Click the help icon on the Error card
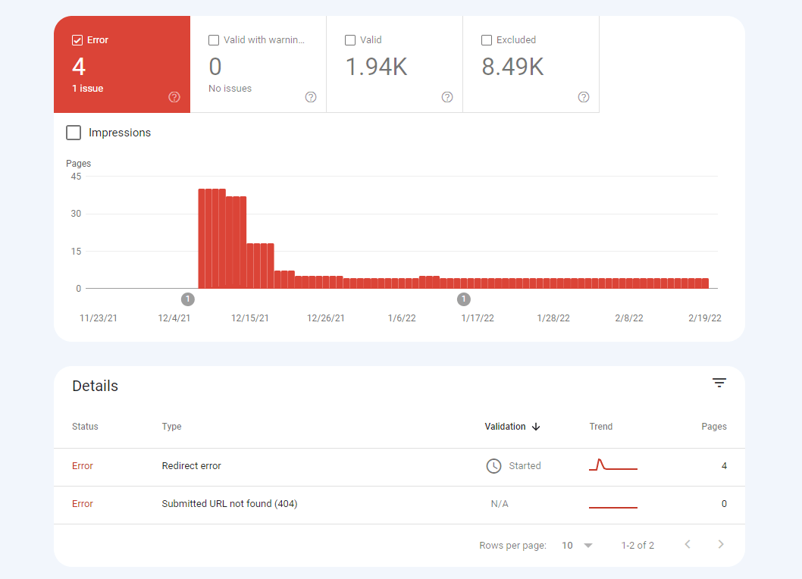 coord(174,97)
